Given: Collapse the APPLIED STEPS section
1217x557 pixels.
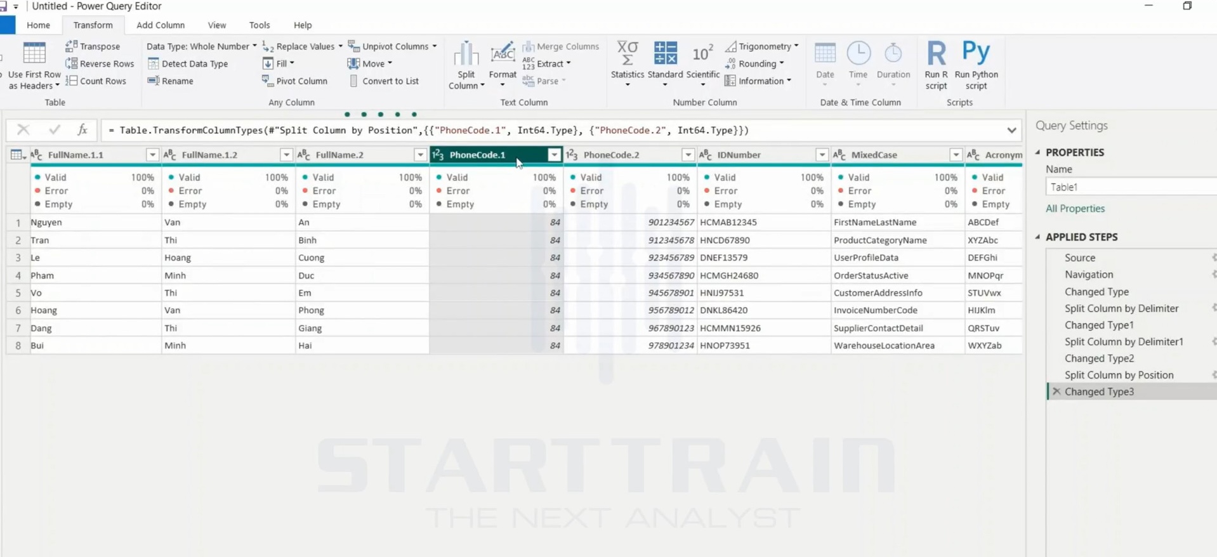Looking at the screenshot, I should pyautogui.click(x=1038, y=237).
